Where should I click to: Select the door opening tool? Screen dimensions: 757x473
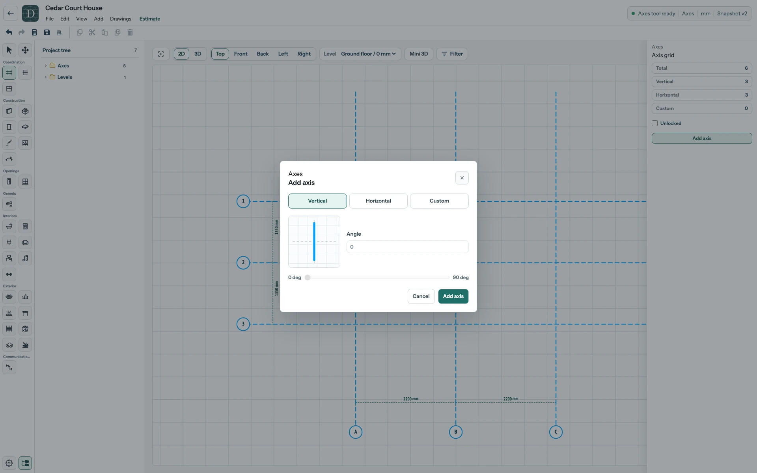(9, 182)
